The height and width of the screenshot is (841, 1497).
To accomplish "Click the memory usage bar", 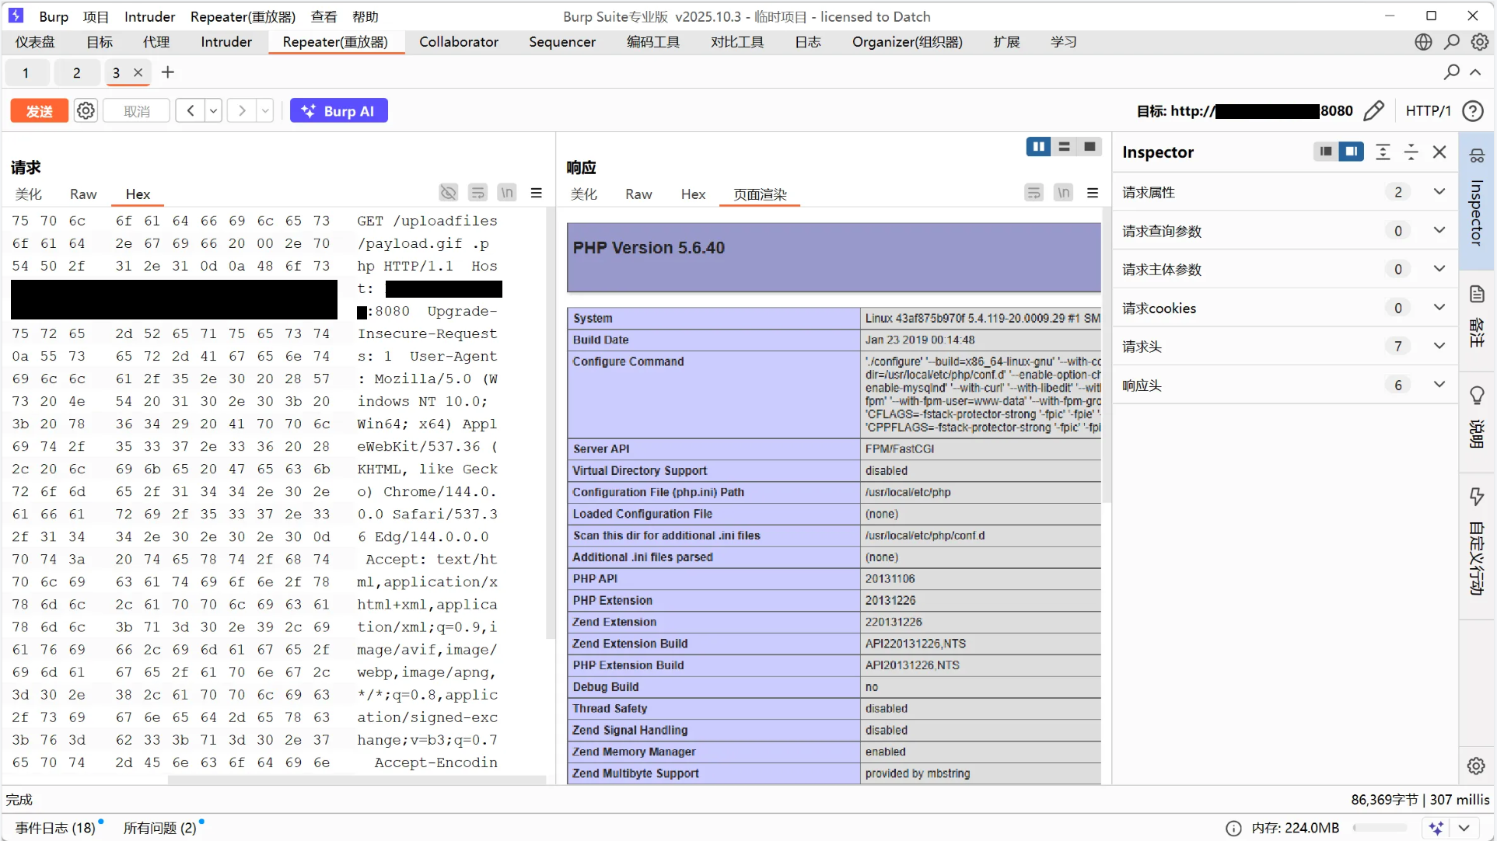I will point(1380,828).
